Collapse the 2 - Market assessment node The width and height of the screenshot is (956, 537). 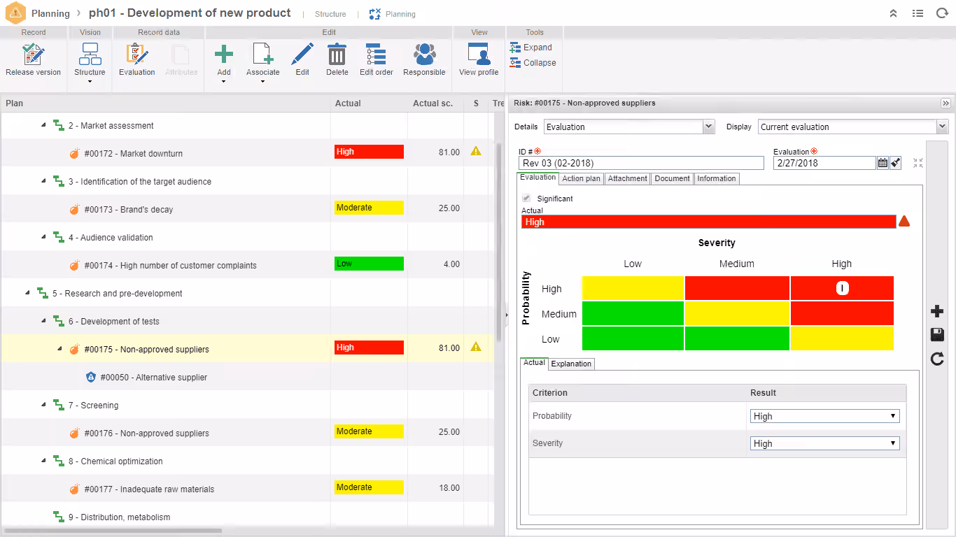tap(44, 125)
